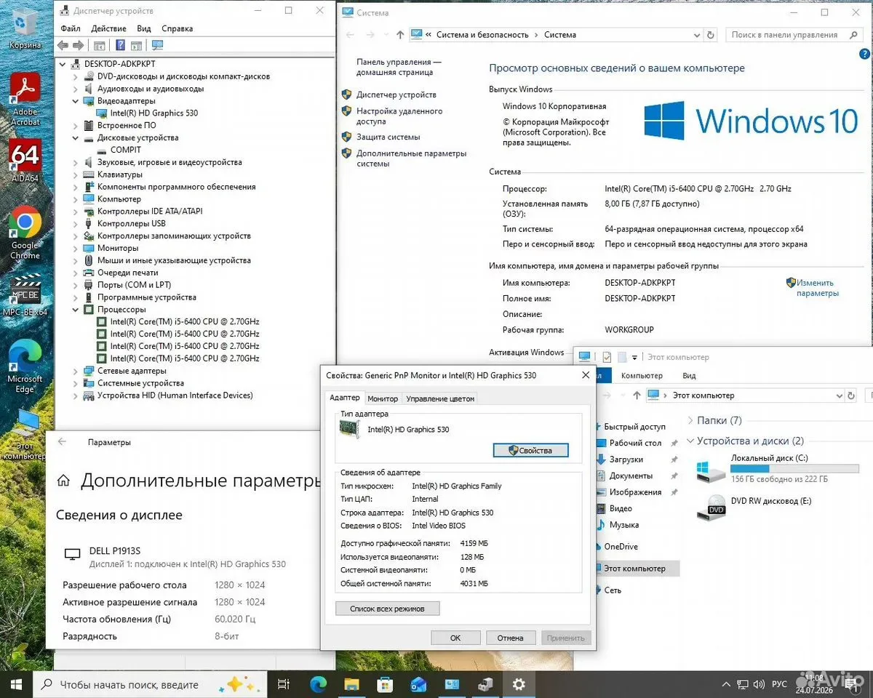The image size is (873, 698).
Task: Open Task View from the taskbar
Action: (284, 684)
